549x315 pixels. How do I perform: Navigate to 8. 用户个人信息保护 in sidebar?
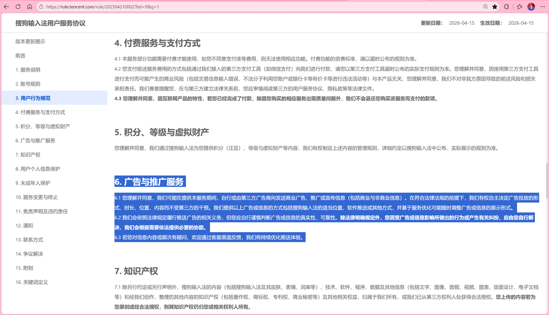click(x=38, y=169)
